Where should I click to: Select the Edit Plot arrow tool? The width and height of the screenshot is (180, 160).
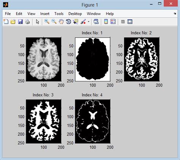point(38,22)
